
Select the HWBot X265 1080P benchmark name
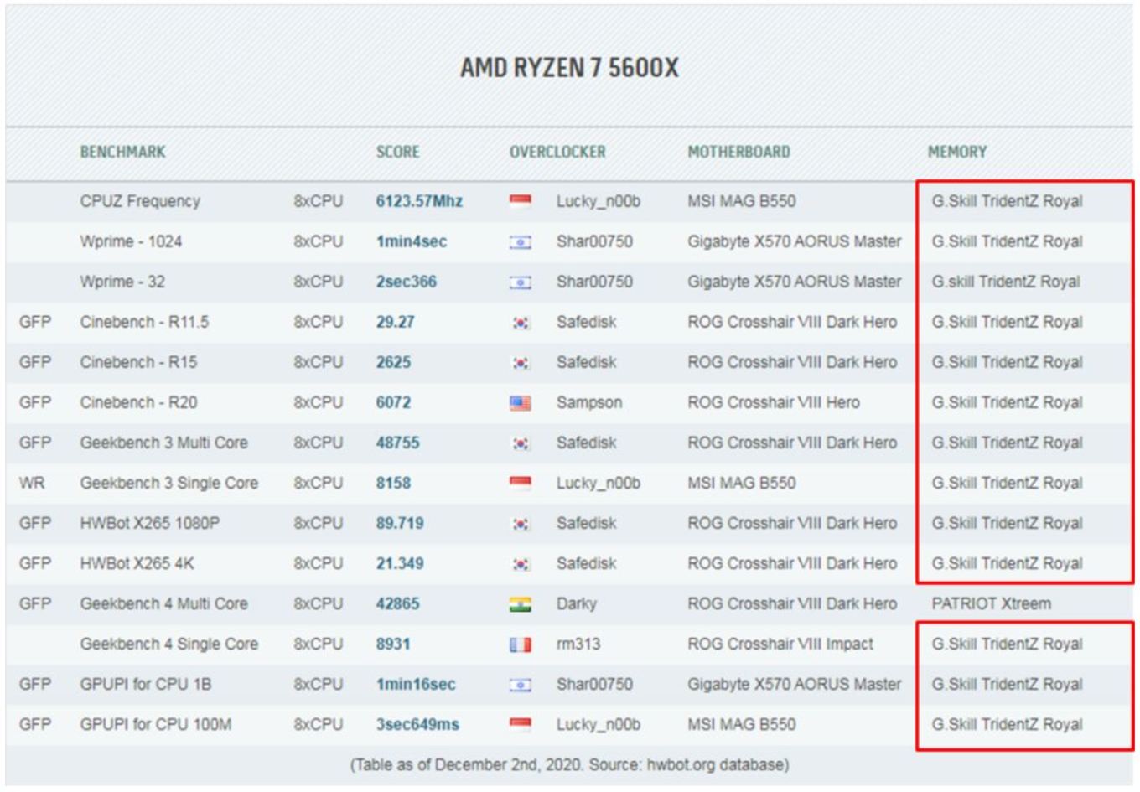click(x=150, y=523)
